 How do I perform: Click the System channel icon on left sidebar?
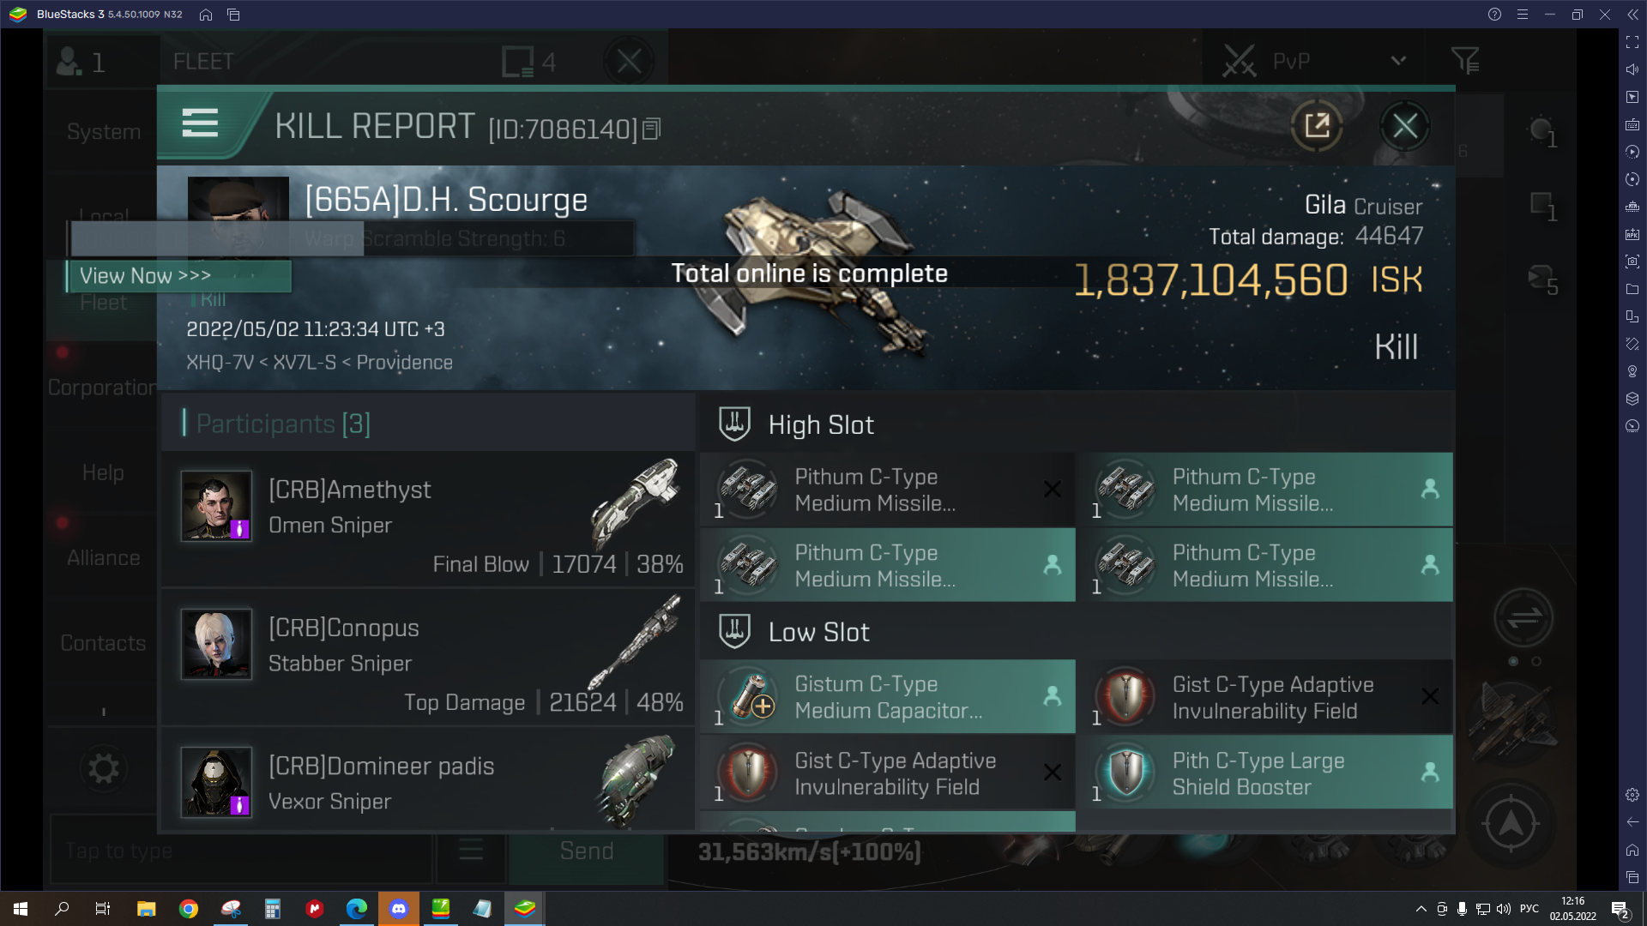coord(103,131)
